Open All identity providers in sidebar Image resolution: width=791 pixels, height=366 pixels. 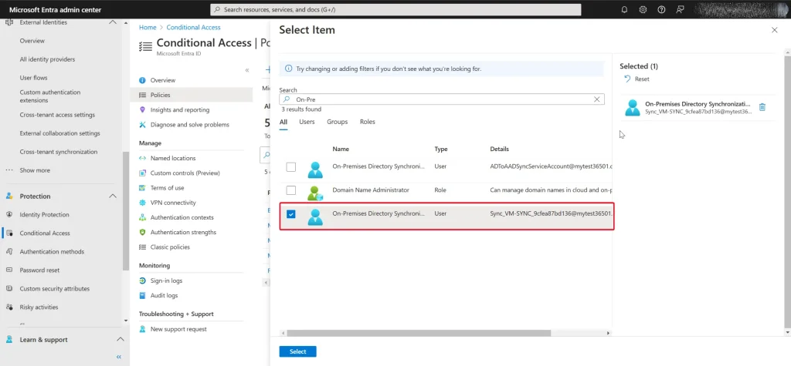click(x=47, y=59)
